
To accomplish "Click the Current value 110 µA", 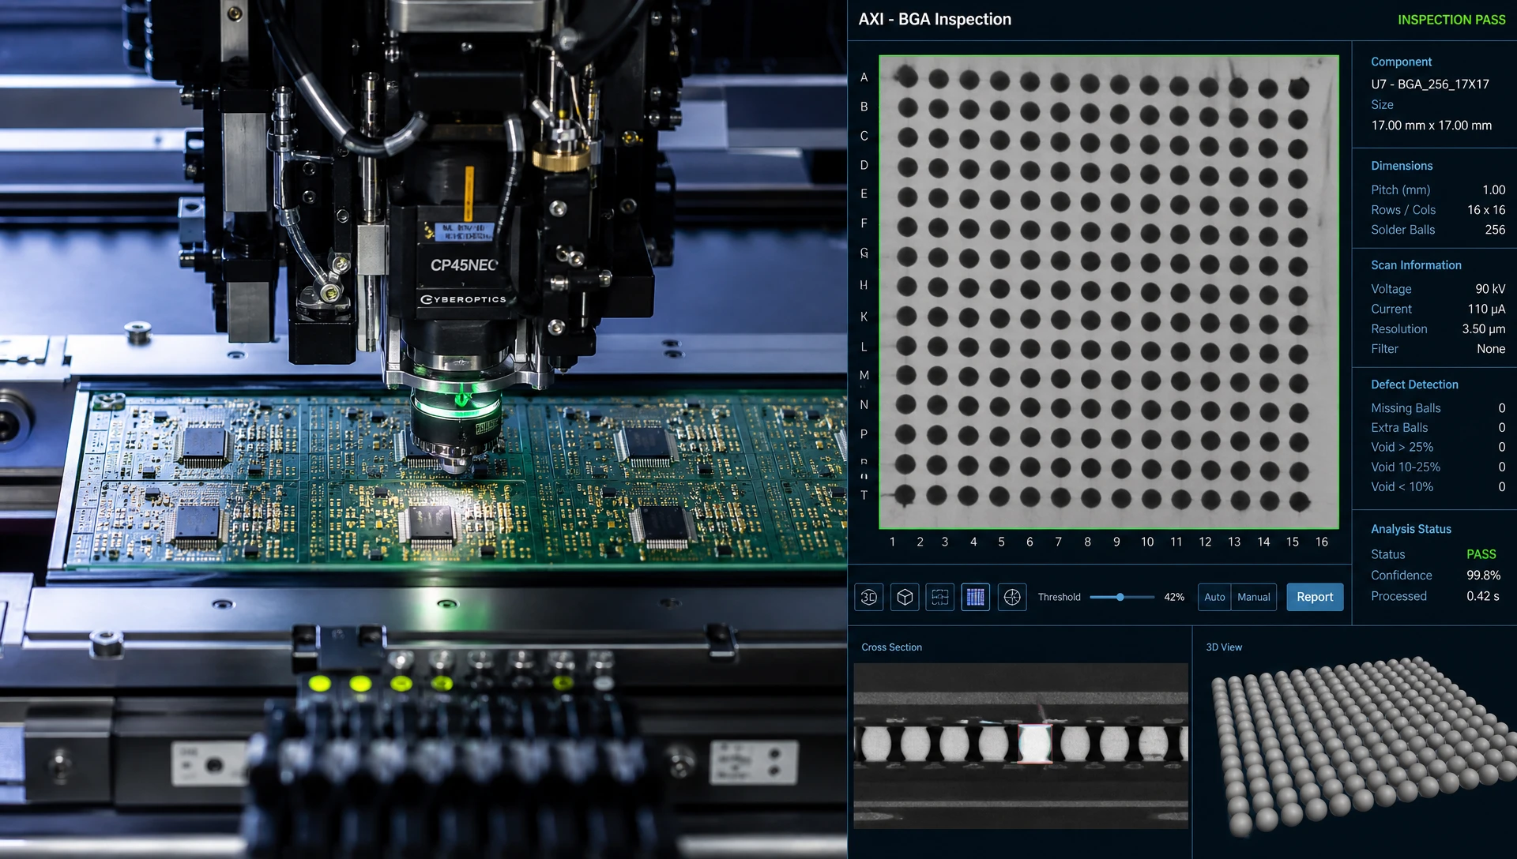I will 1486,309.
